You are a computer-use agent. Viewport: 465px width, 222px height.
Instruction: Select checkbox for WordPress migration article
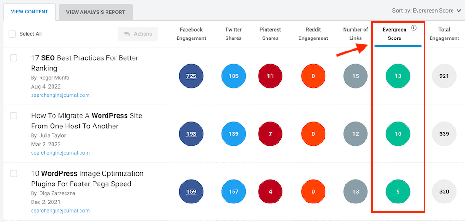click(13, 115)
